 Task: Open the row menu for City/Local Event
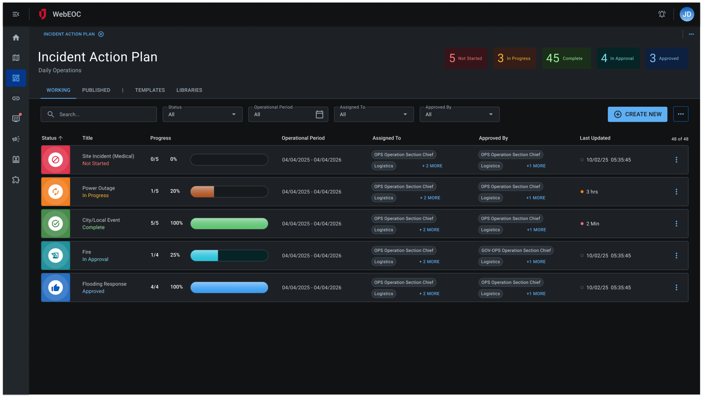676,224
